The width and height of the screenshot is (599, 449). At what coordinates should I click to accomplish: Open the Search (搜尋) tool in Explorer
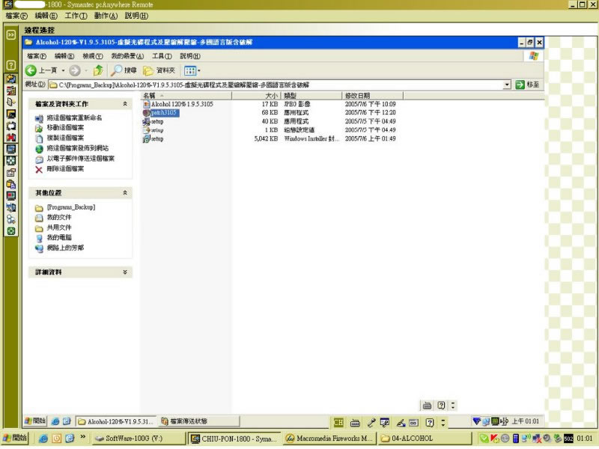(124, 70)
